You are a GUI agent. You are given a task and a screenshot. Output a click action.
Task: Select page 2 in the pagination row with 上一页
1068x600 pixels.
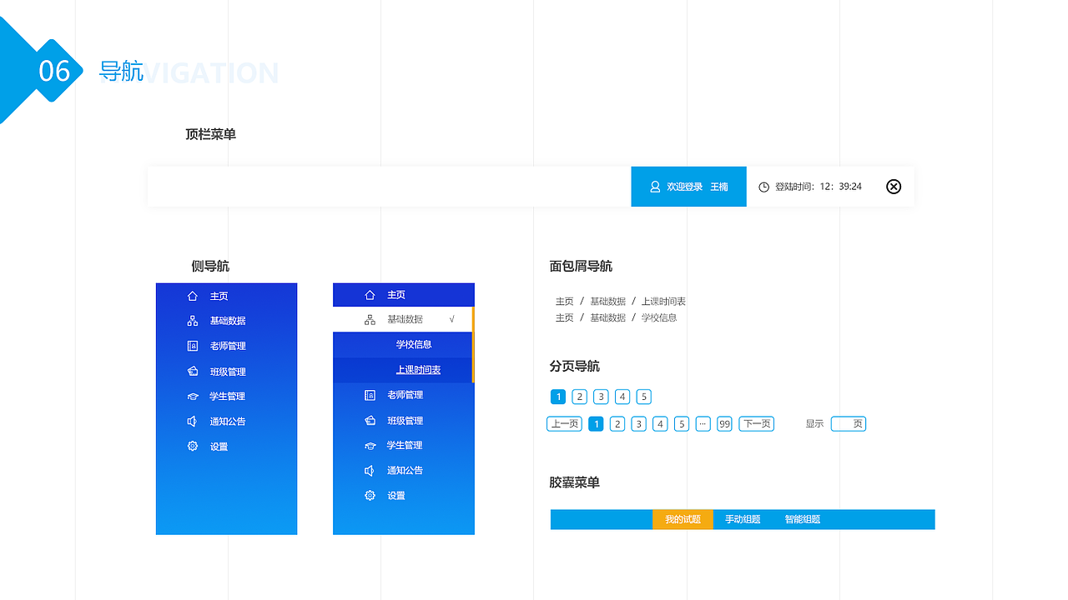[617, 424]
